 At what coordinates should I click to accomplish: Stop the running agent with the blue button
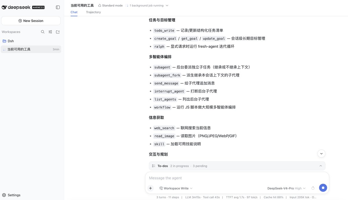[323, 188]
